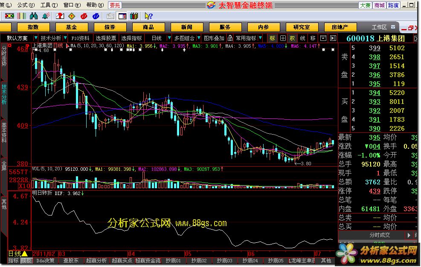Click the arrow icon beside 分时成交
The image size is (421, 267).
409,235
